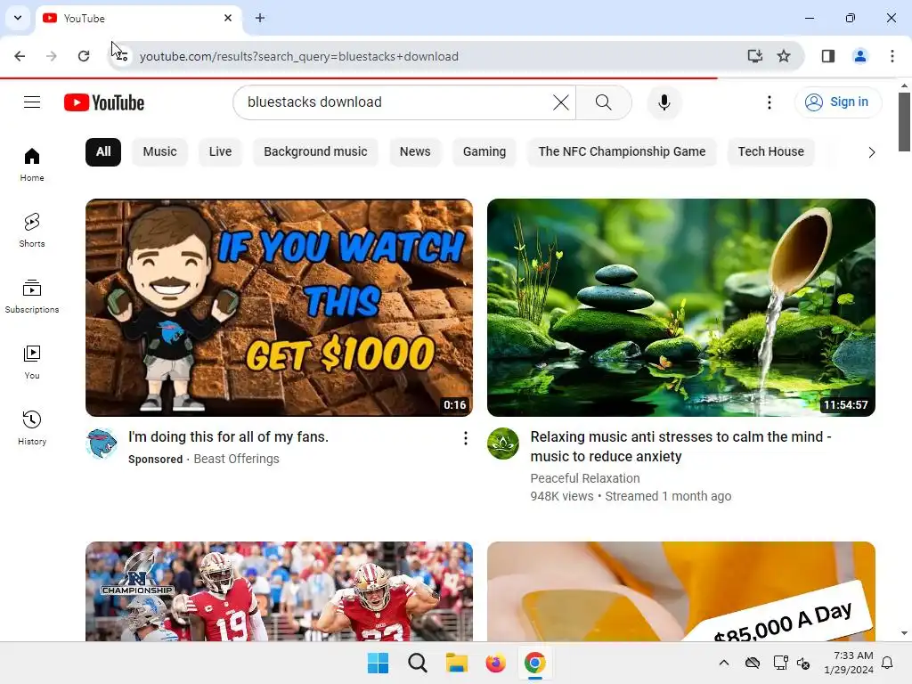Screen dimensions: 912x684
Task: Open Shorts from the sidebar
Action: 32,231
